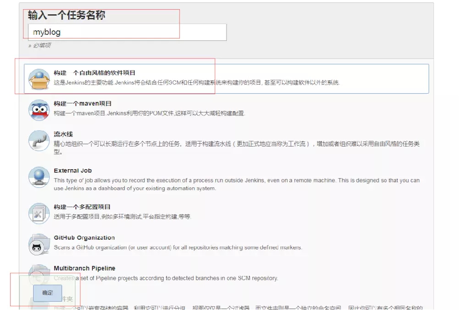This screenshot has width=459, height=310.
Task: Click the multi-configuration description 适用于多配置项目
Action: (122, 217)
